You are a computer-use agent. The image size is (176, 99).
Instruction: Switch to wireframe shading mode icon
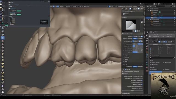[x=137, y=9]
